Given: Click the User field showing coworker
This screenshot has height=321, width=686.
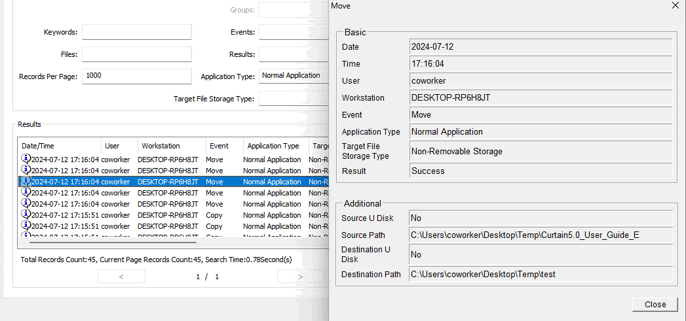Looking at the screenshot, I should [x=541, y=81].
